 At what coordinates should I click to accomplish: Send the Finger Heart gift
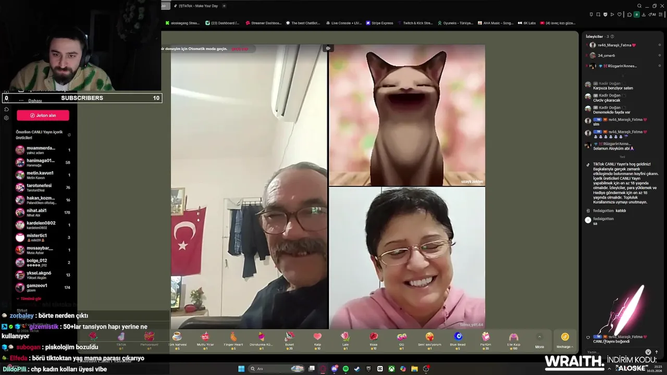(x=233, y=340)
